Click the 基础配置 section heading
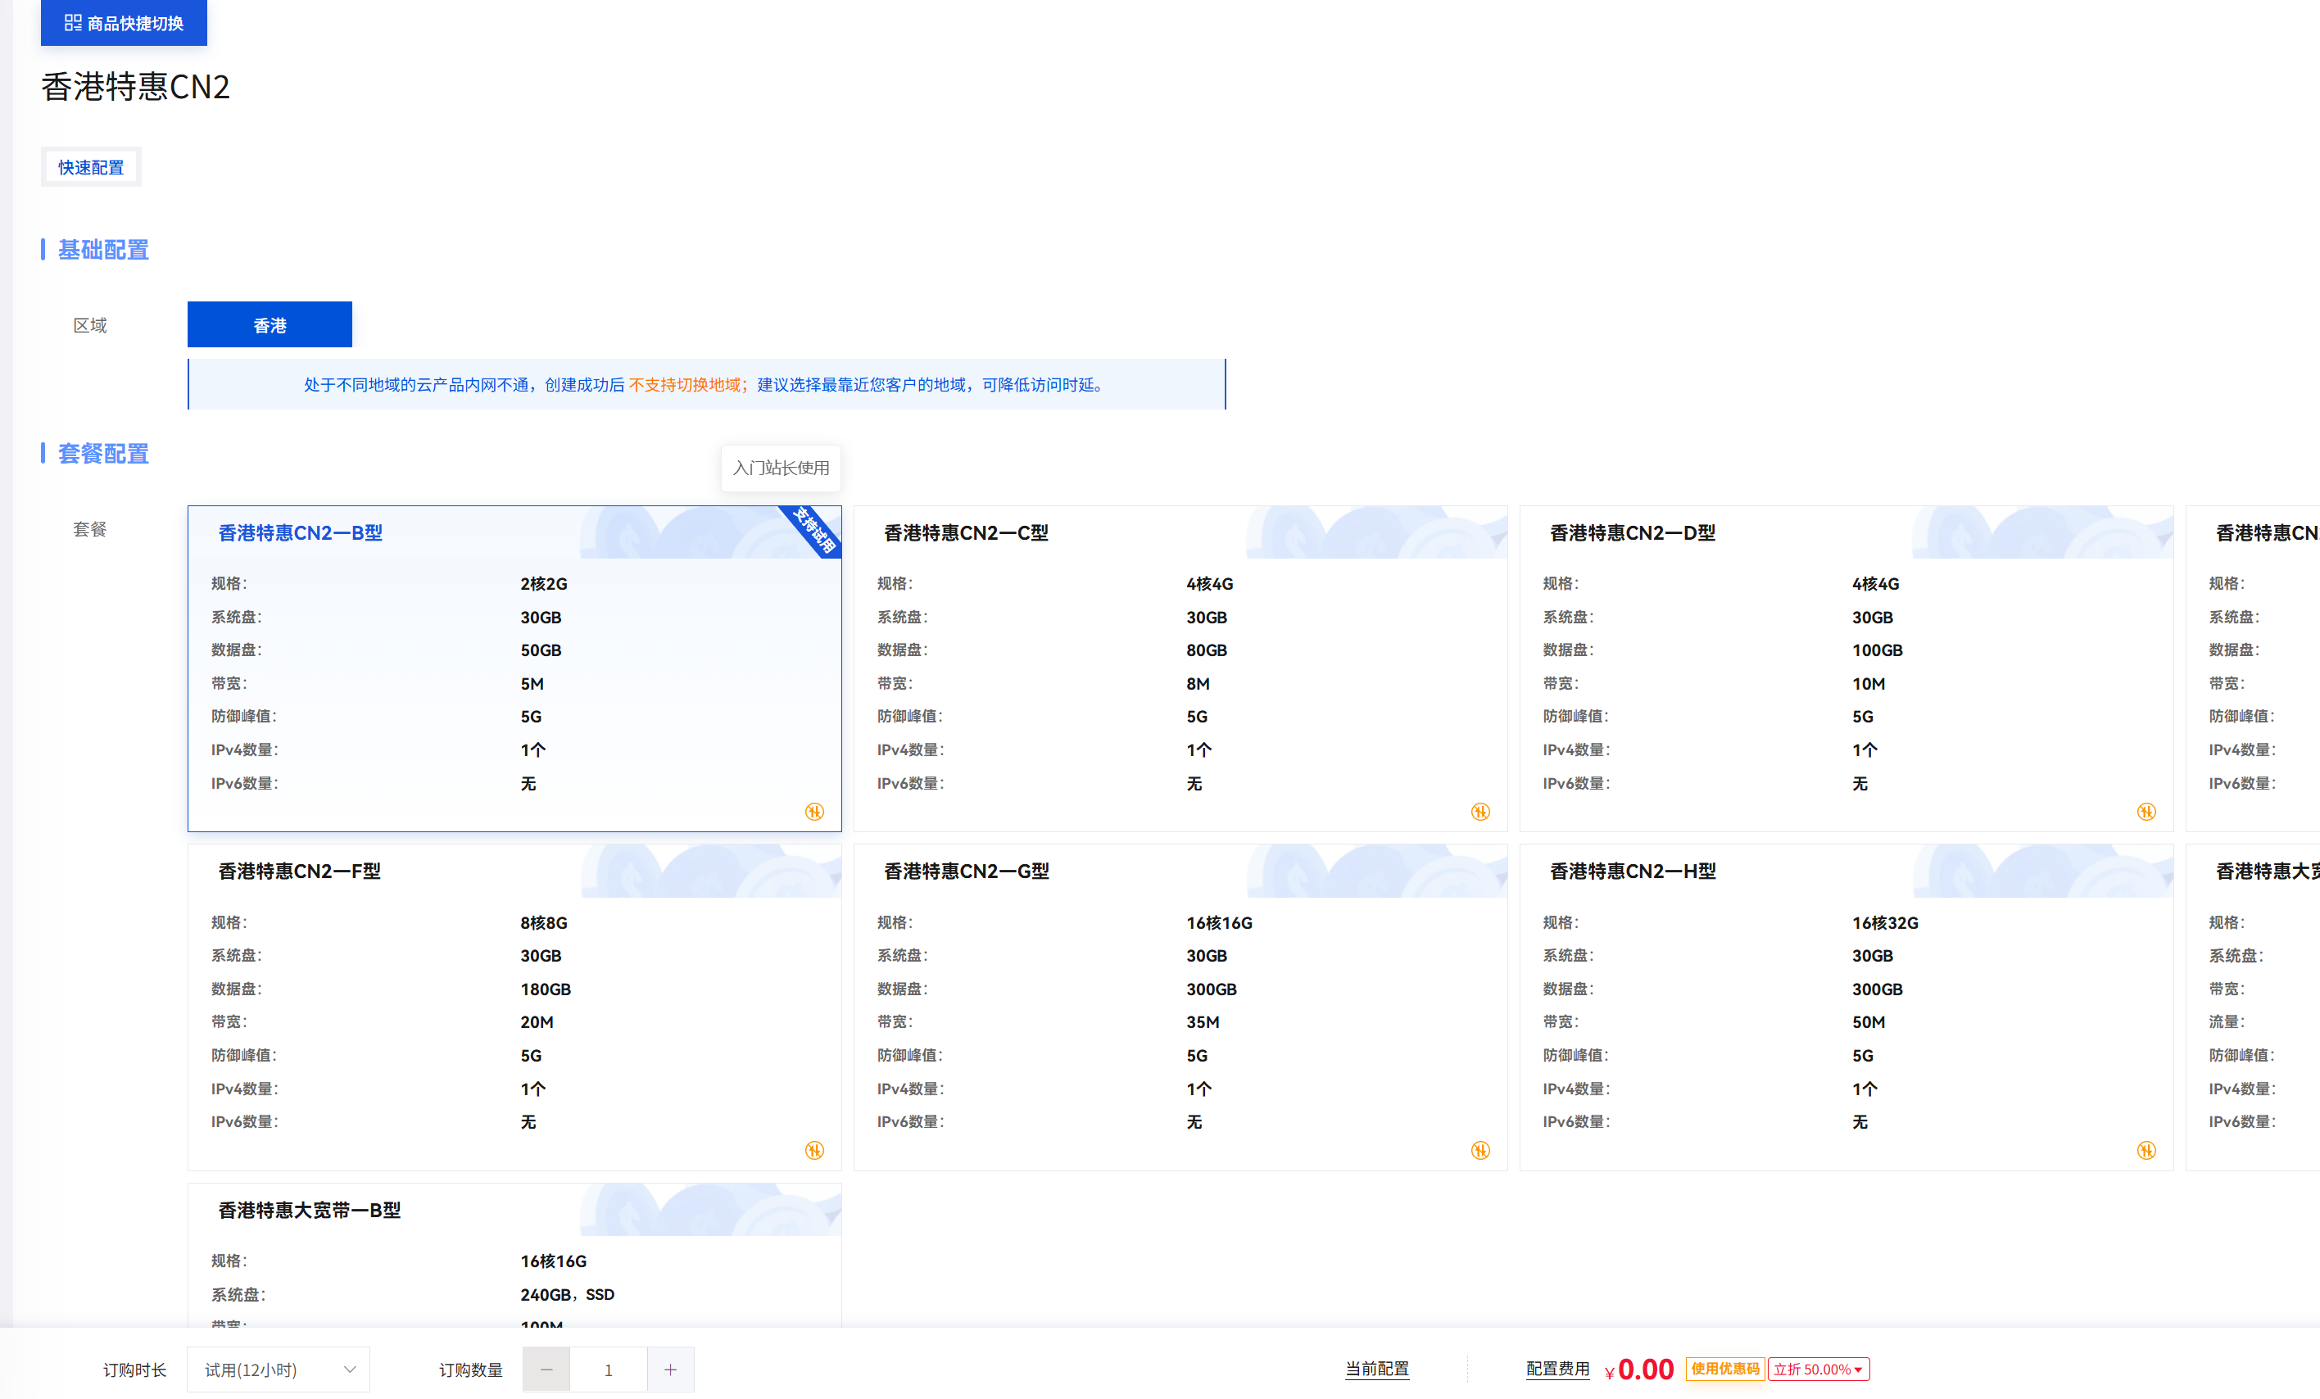2320x1399 pixels. click(103, 250)
